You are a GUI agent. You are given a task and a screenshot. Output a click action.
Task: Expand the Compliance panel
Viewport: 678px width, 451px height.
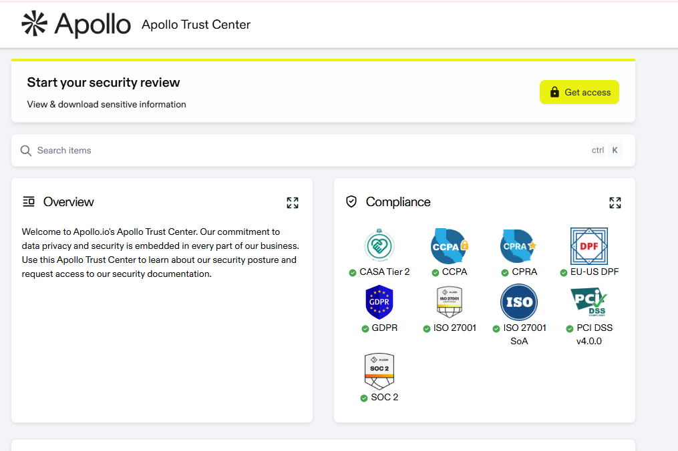pos(615,203)
